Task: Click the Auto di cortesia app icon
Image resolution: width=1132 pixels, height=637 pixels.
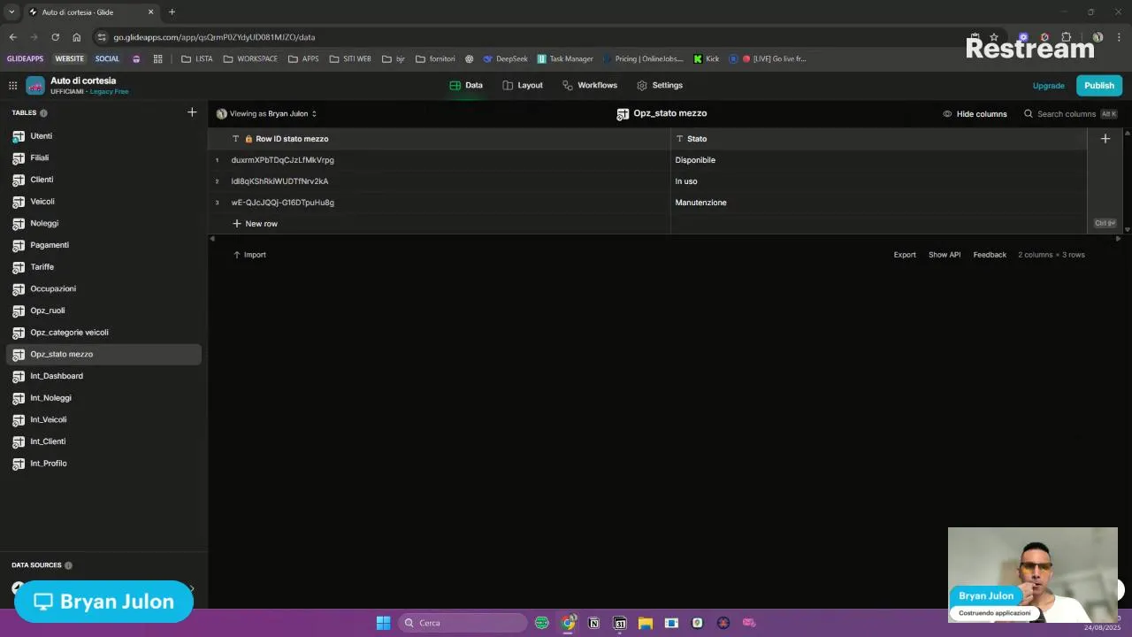Action: [35, 86]
